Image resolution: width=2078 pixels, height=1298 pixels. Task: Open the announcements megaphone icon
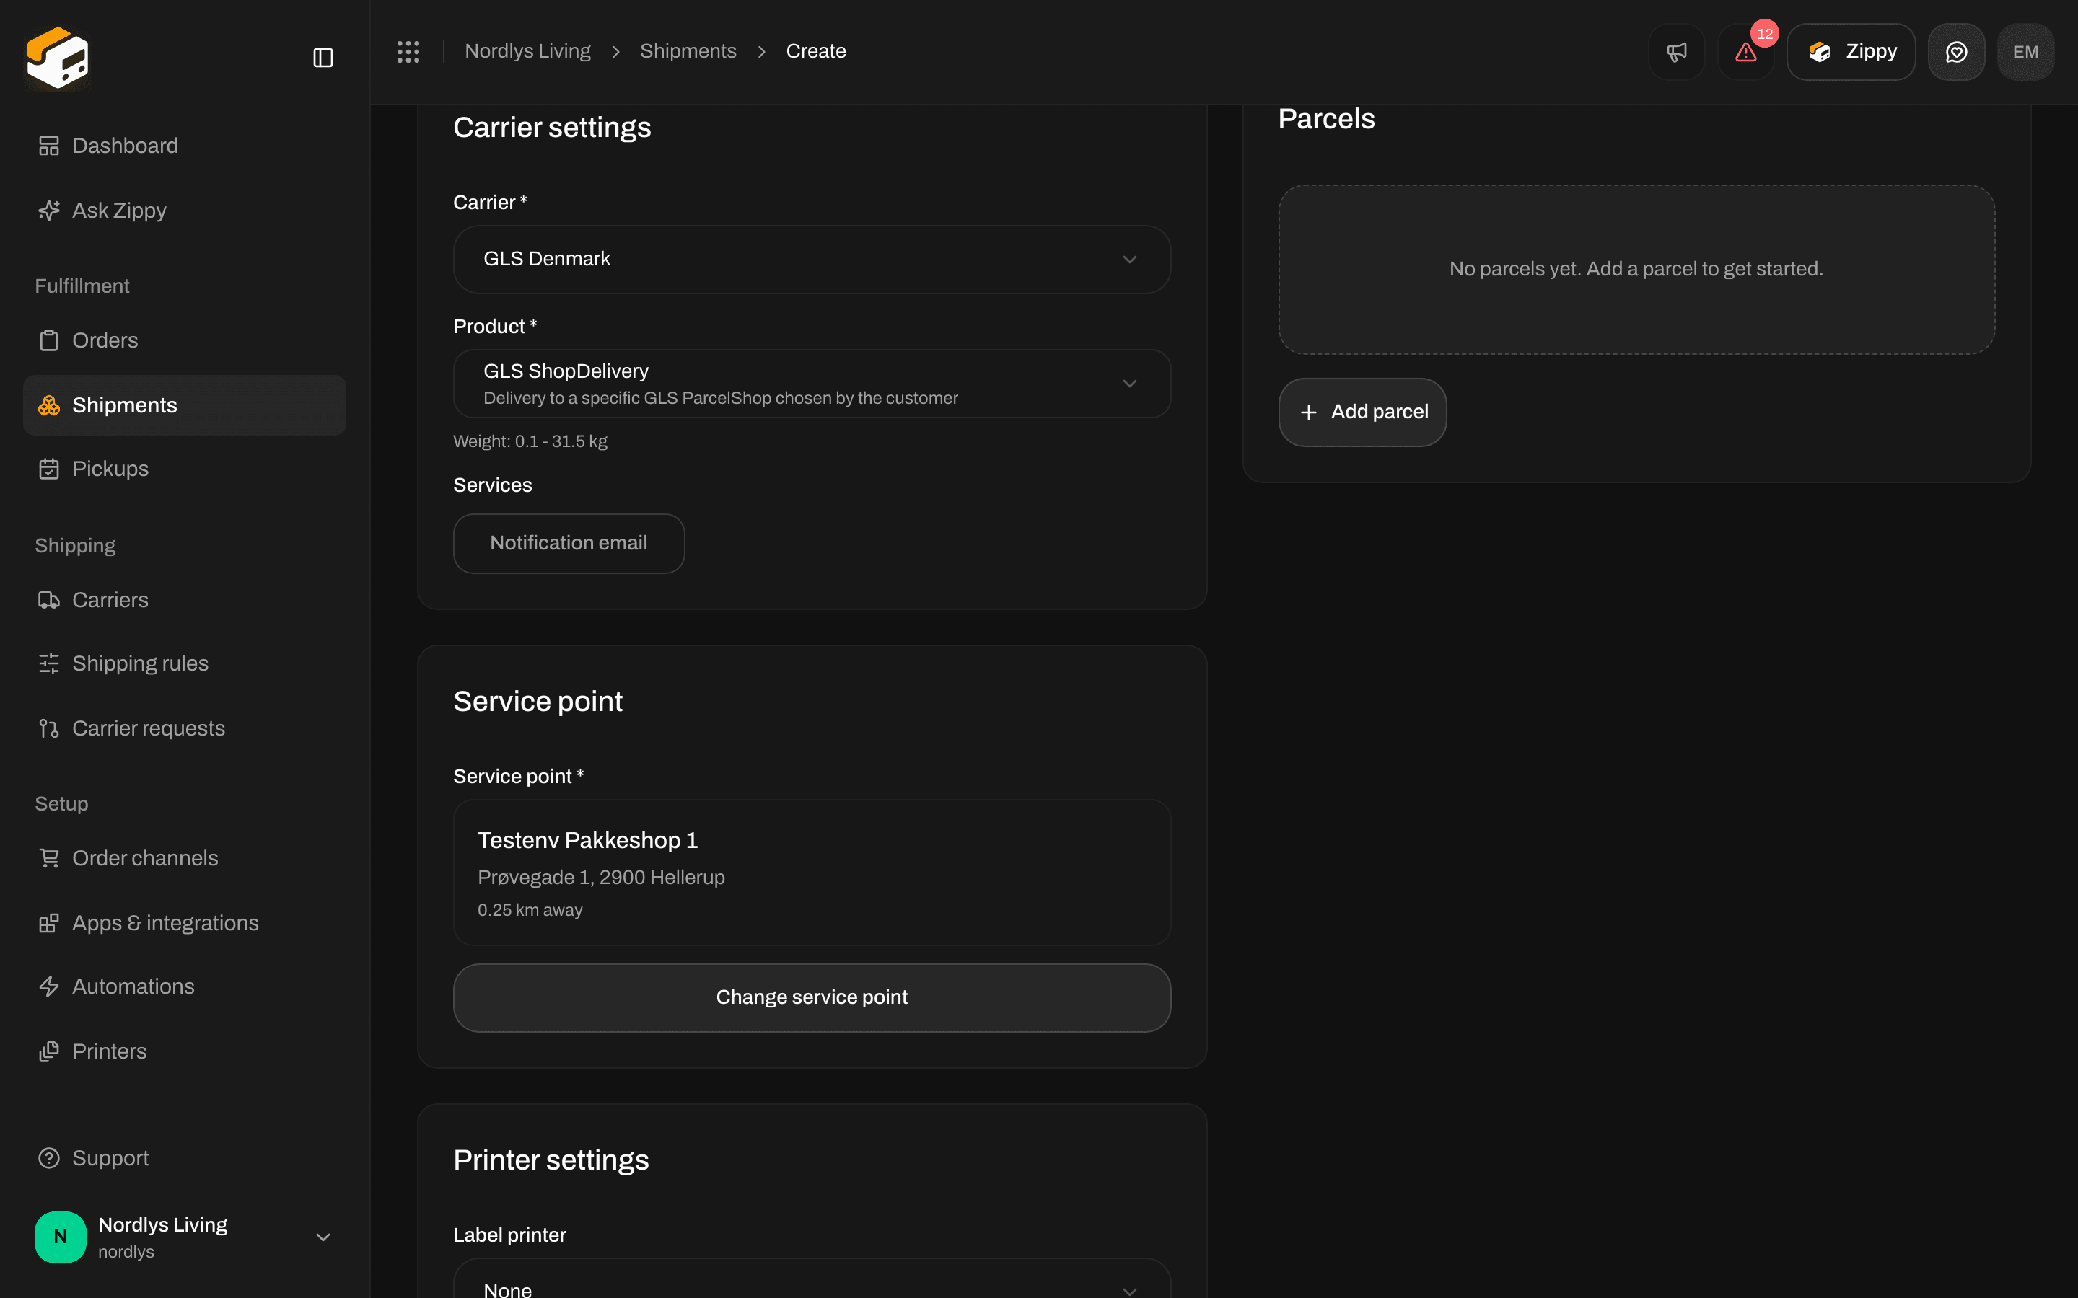tap(1676, 51)
